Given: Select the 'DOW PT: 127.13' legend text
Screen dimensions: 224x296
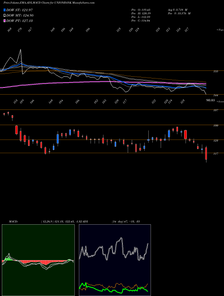Looking at the screenshot, I should 19,21.
